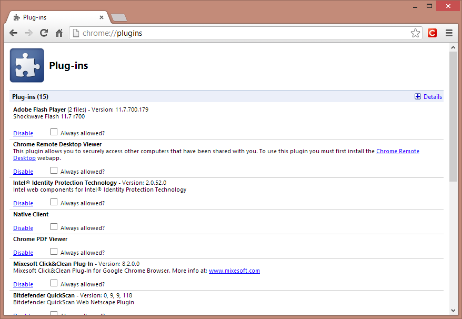Disable Chrome PDF Viewer
This screenshot has width=462, height=319.
[23, 253]
